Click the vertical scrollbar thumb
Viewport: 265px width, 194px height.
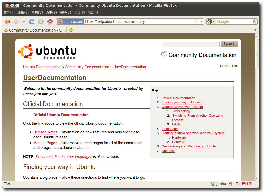257,54
